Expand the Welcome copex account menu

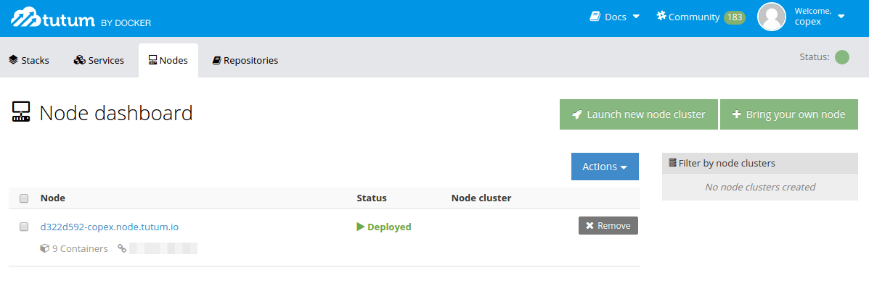point(819,17)
